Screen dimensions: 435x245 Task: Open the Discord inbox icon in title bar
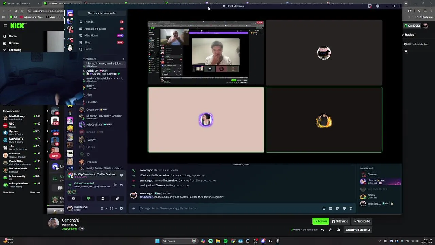[370, 6]
